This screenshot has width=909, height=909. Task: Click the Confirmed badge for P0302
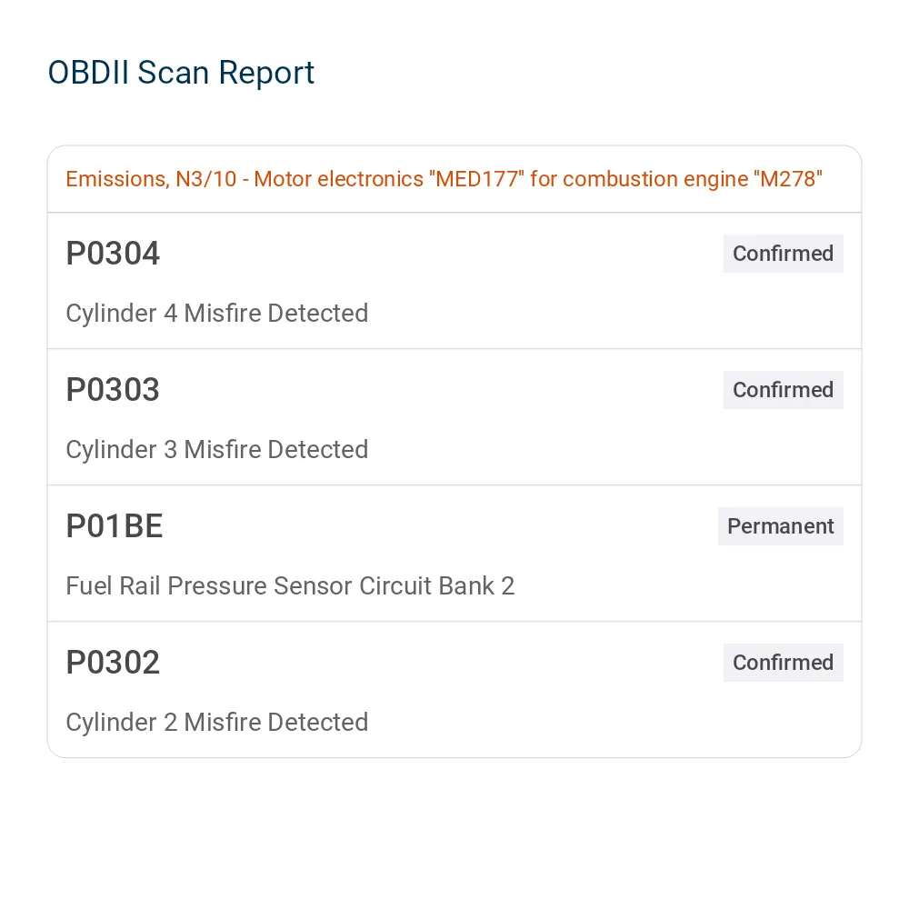[x=783, y=662]
